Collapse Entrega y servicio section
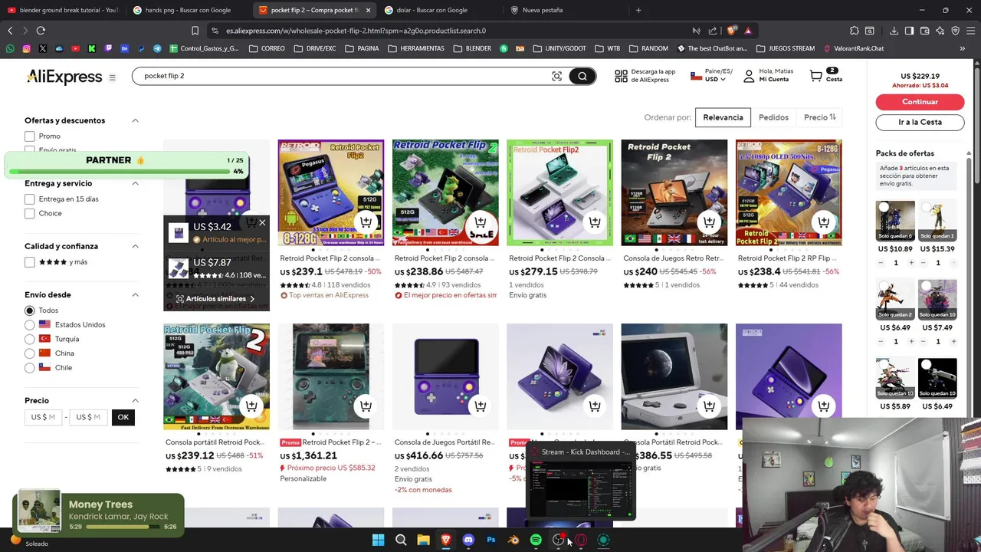Viewport: 981px width, 552px height. click(x=135, y=183)
